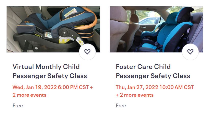Click the Free price under Foster Care class
This screenshot has height=130, width=210.
(121, 106)
